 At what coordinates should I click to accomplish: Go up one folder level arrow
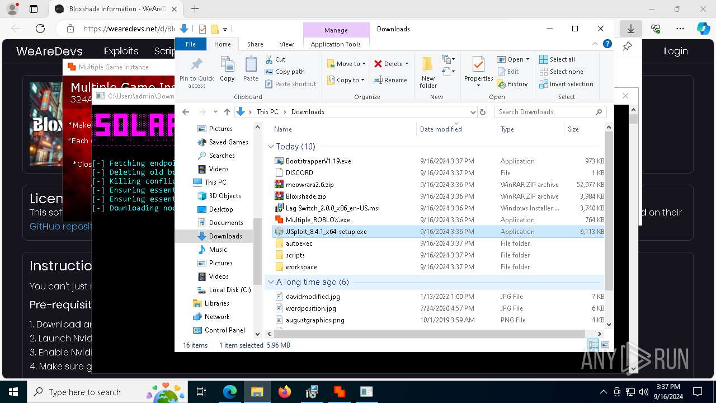[x=227, y=112]
